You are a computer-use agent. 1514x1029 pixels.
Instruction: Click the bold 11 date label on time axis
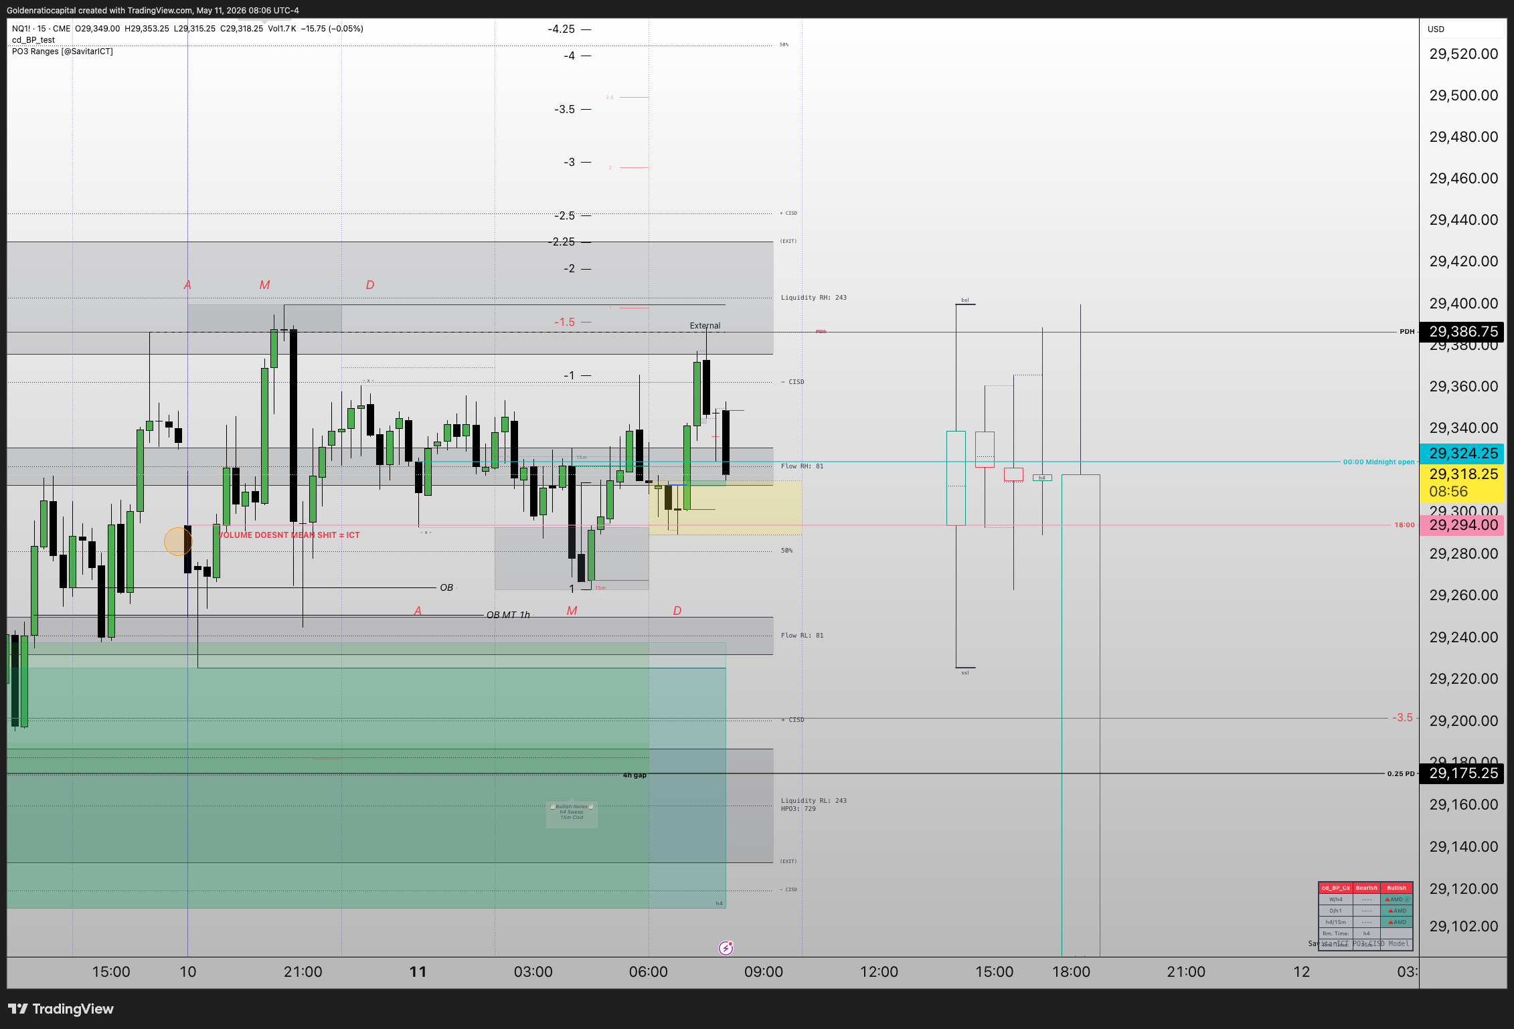[x=418, y=972]
